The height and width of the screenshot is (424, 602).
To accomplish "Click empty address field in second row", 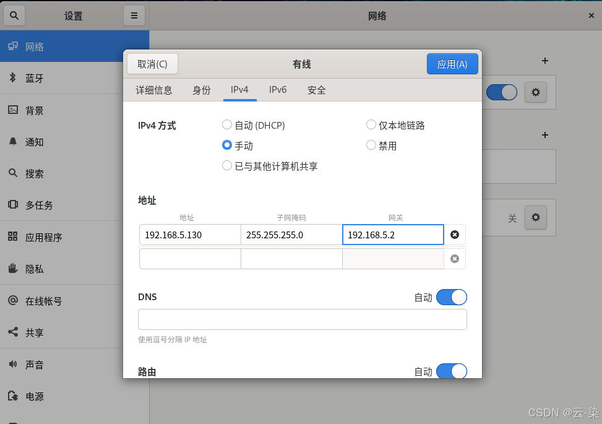I will coord(190,259).
